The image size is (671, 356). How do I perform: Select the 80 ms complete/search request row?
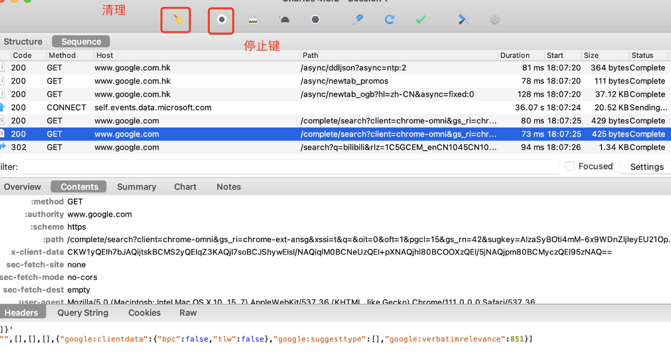pyautogui.click(x=335, y=121)
